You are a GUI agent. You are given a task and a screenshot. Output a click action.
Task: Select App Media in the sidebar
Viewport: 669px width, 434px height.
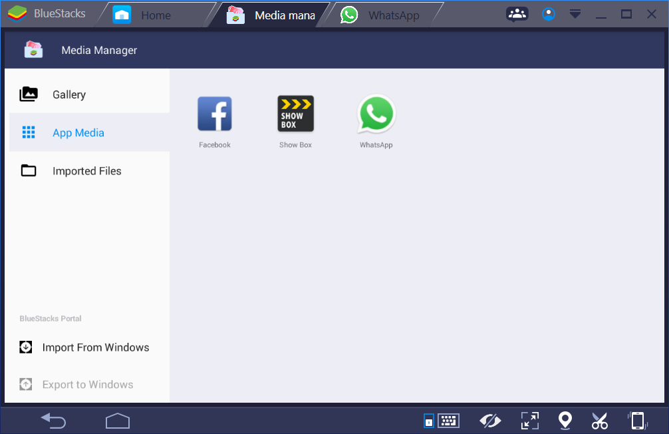pos(89,132)
